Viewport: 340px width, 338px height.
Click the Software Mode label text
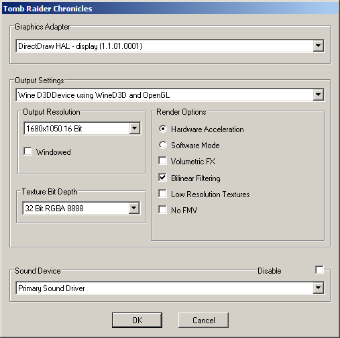pyautogui.click(x=195, y=146)
